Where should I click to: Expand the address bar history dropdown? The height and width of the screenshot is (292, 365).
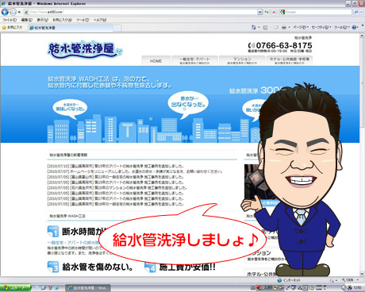pyautogui.click(x=259, y=12)
